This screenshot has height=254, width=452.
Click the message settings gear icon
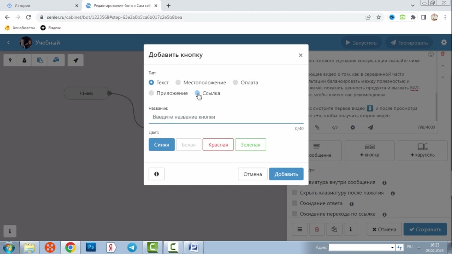pyautogui.click(x=353, y=128)
